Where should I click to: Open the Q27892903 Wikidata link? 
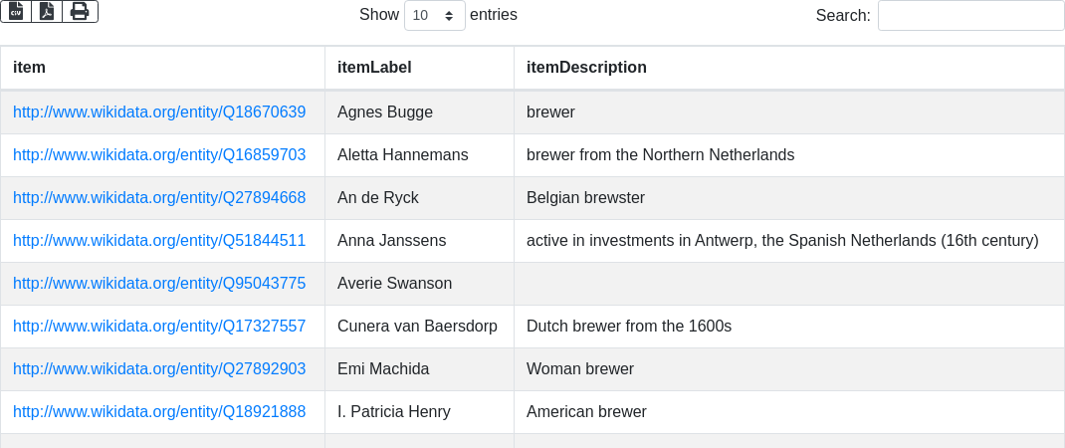click(159, 369)
